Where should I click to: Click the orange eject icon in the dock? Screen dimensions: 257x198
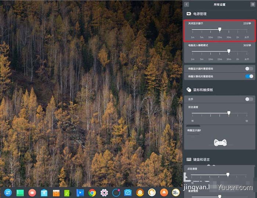coord(164,193)
